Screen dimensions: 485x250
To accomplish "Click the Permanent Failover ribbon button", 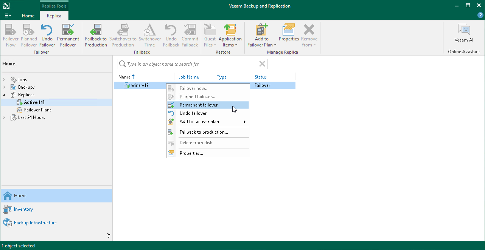I will tap(68, 35).
